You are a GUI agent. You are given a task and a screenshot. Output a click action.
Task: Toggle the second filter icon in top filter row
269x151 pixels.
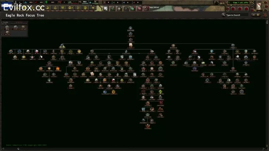click(x=16, y=27)
